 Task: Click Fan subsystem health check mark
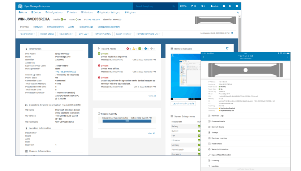pos(199,136)
